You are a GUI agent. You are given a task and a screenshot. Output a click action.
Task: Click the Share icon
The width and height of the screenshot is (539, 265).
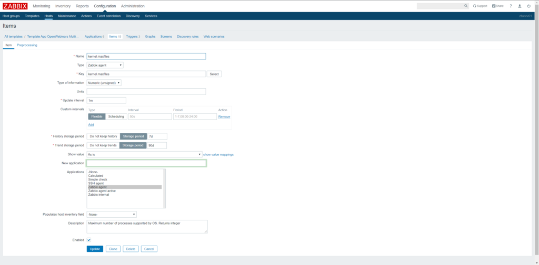point(497,6)
